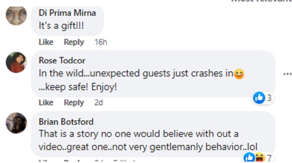Screen dimensions: 292x163
Task: Open the three-dot options menu beside Rose Todcor's comment
Action: 287,74
